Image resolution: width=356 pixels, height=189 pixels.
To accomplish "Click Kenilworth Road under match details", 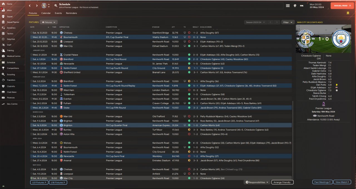I will click(325, 116).
